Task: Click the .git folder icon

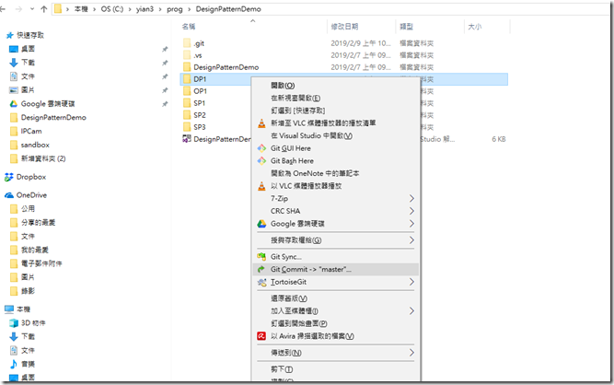Action: 187,43
